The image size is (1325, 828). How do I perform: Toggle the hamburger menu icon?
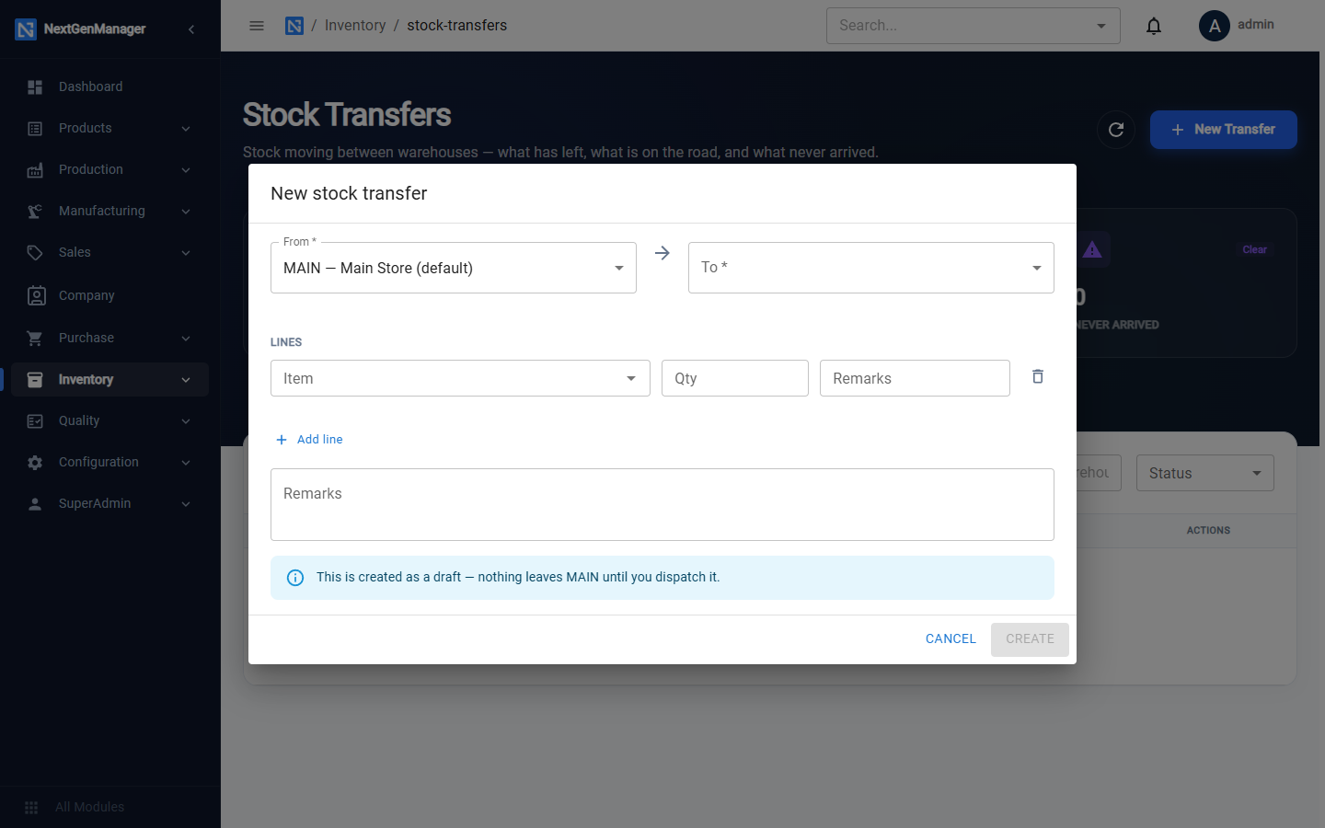[x=257, y=26]
